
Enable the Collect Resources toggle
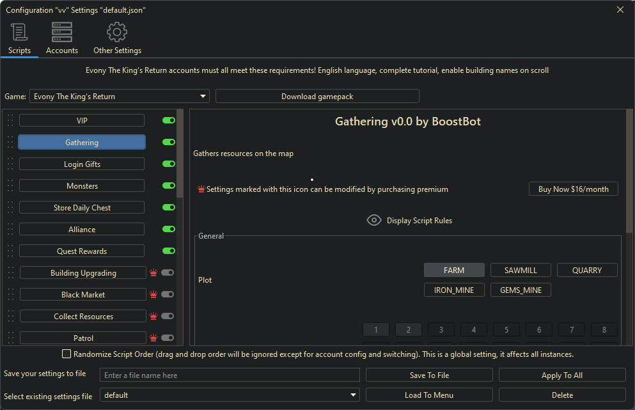pos(168,316)
